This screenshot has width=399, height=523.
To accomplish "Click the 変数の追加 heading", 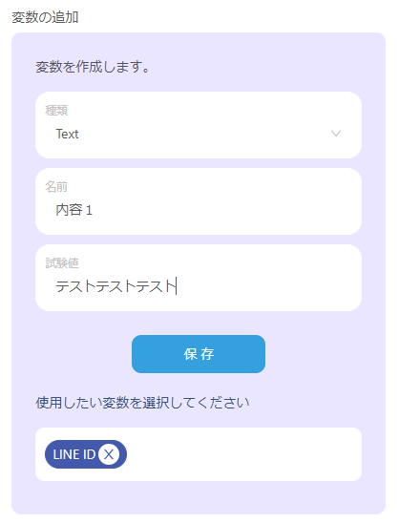I will tap(45, 17).
